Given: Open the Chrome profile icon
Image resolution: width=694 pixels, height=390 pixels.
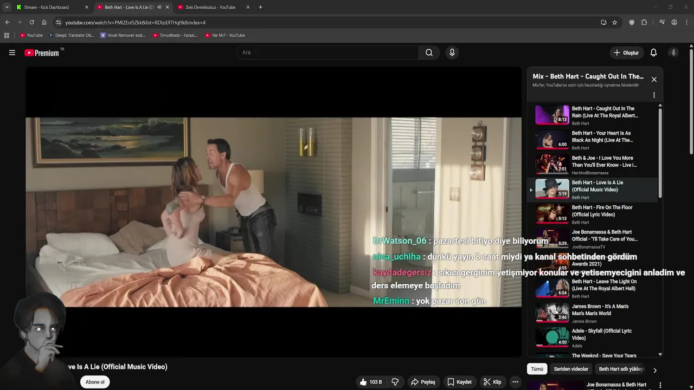Looking at the screenshot, I should pyautogui.click(x=674, y=22).
